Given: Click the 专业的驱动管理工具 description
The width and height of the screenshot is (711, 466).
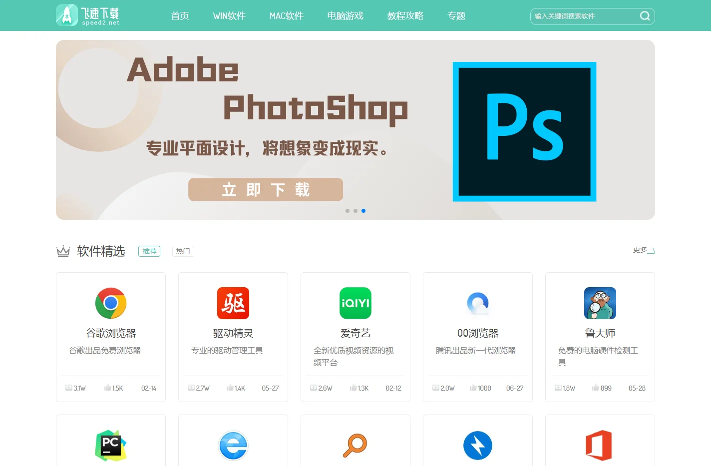Looking at the screenshot, I should (227, 351).
